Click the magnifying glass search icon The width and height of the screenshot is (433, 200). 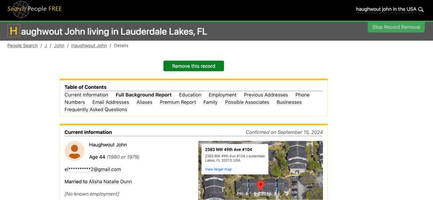point(421,9)
